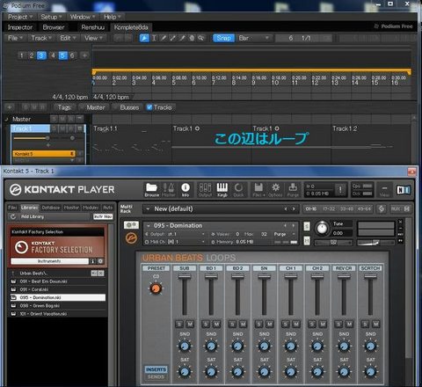
Task: Solo the SUB channel
Action: point(179,324)
